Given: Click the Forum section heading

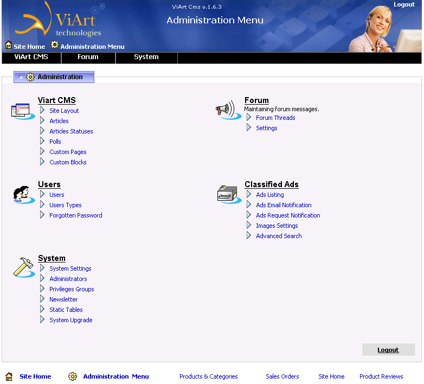Looking at the screenshot, I should coord(256,100).
